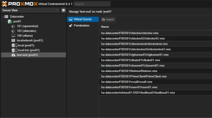Click the pve01 node icon
This screenshot has height=118, width=212.
click(x=10, y=21)
